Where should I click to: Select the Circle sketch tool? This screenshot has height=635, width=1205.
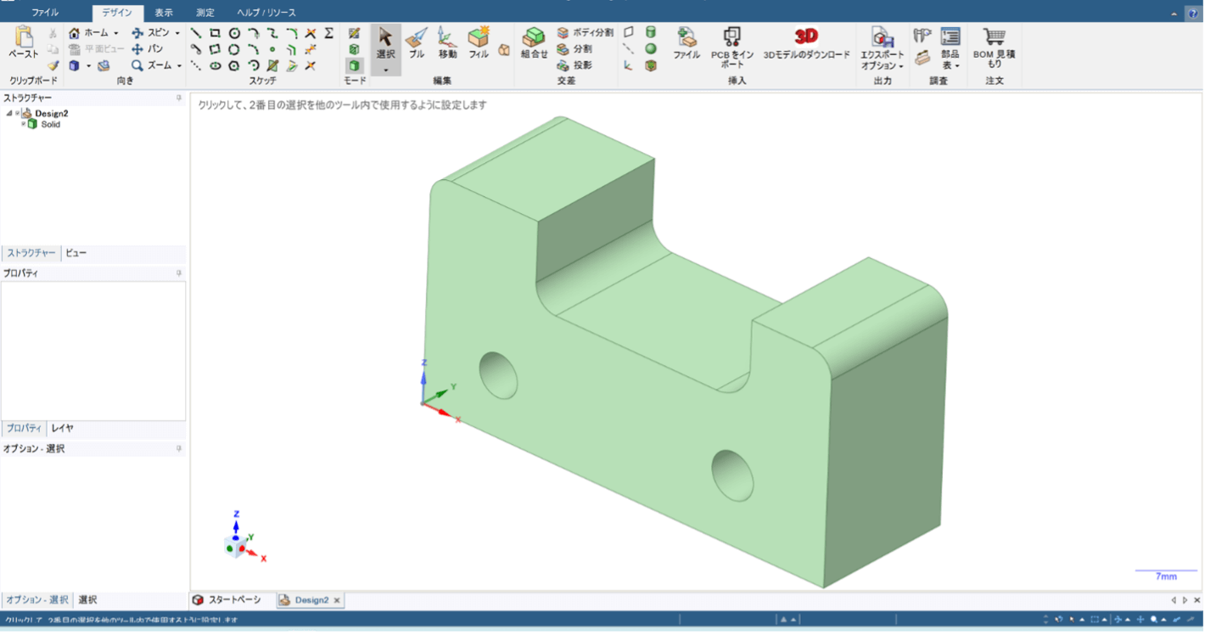[234, 33]
